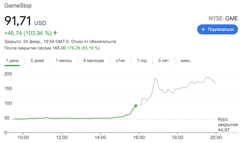243x143 pixels.
Task: Choose the '5 лет' range tab
Action: coord(164,61)
